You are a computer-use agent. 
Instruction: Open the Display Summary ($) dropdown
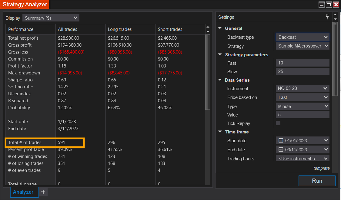pos(51,18)
